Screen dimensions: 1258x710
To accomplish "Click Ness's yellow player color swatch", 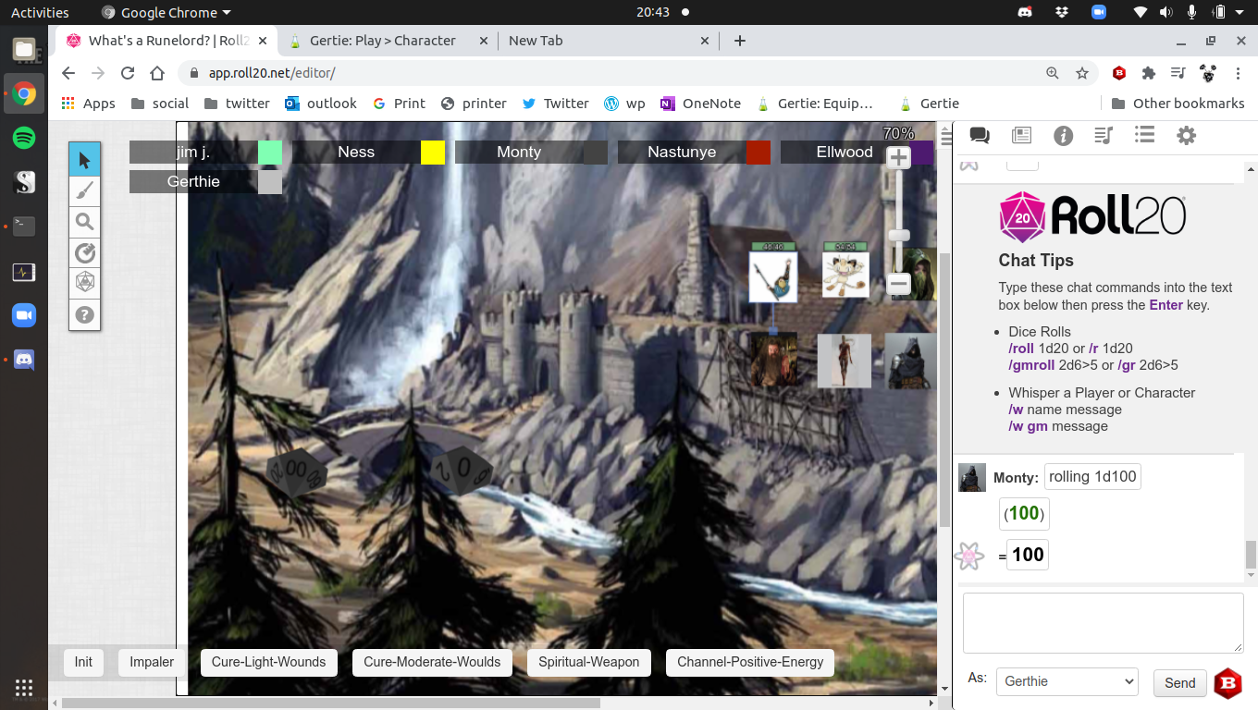I will pos(433,152).
